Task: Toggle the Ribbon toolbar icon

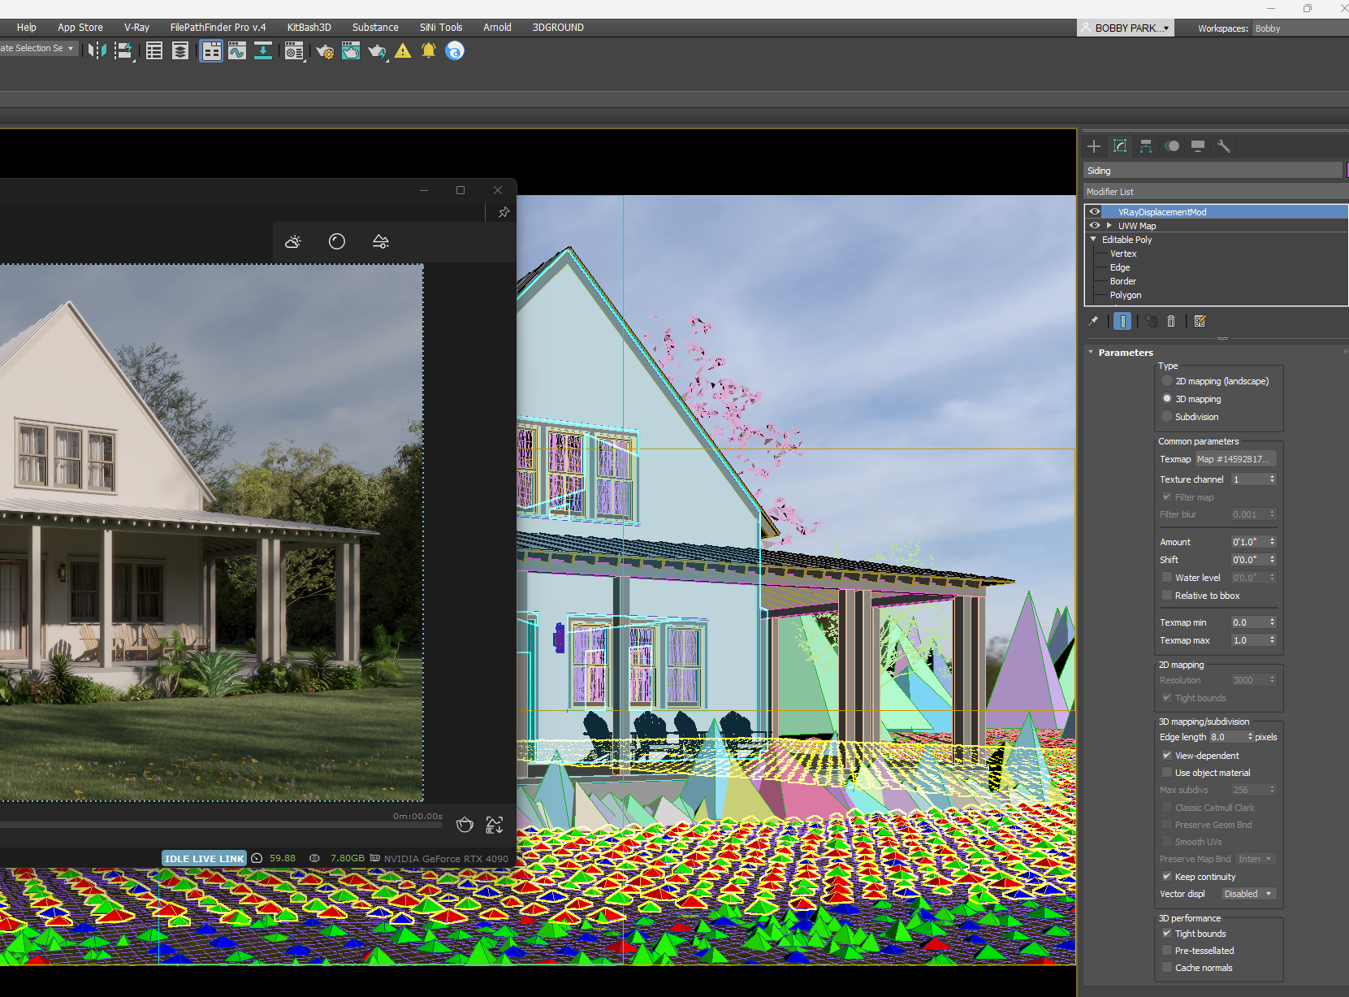Action: [211, 51]
